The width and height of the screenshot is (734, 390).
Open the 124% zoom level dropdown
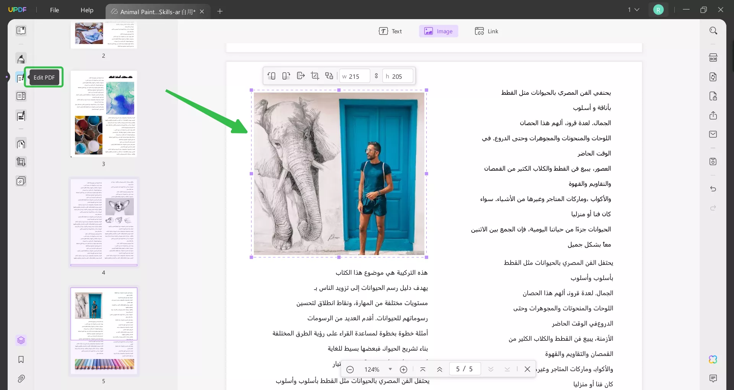(390, 369)
